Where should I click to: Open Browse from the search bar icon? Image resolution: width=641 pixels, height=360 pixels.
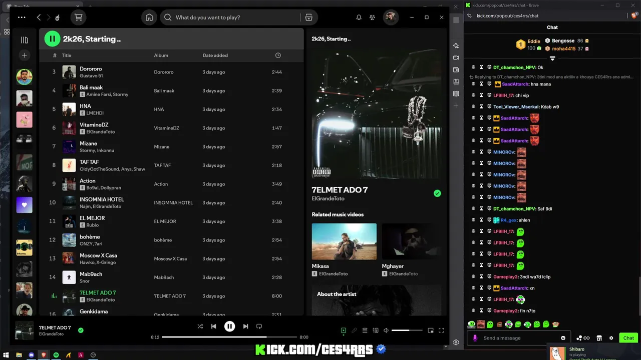tap(309, 17)
